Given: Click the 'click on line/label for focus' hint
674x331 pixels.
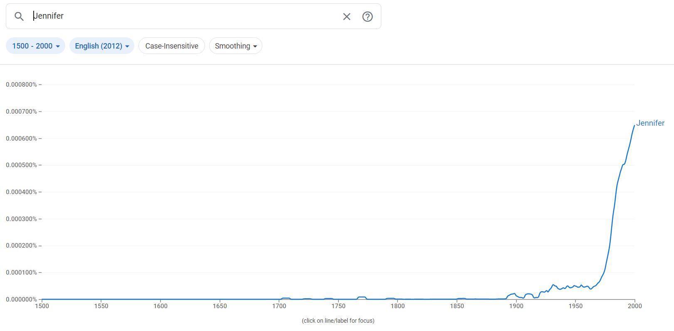Looking at the screenshot, I should point(338,321).
